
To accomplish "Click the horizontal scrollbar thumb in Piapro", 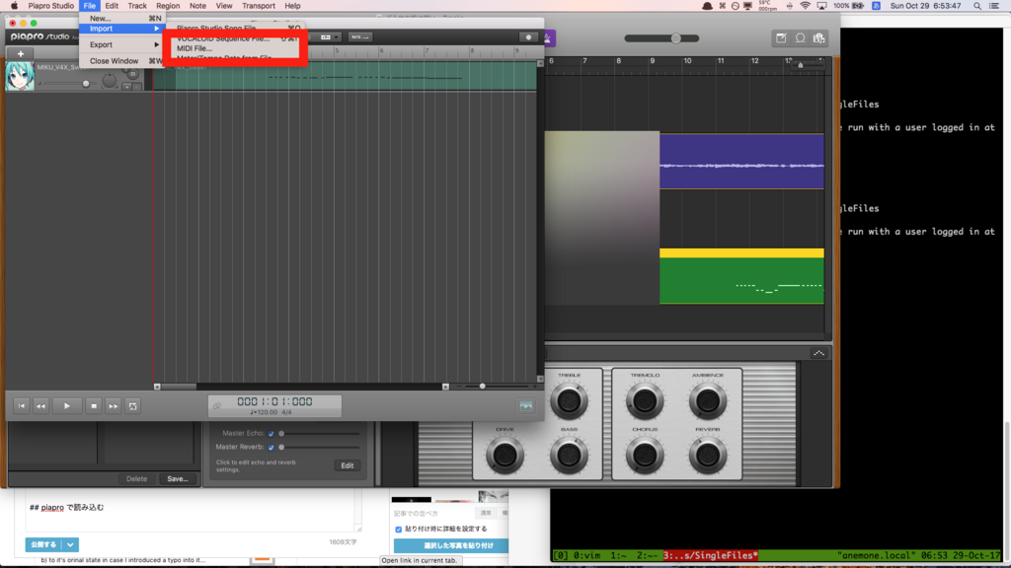I will pos(179,387).
